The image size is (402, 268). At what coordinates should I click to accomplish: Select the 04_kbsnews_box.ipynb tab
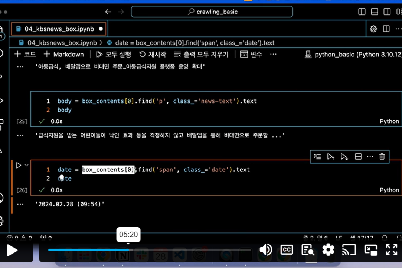coord(59,29)
